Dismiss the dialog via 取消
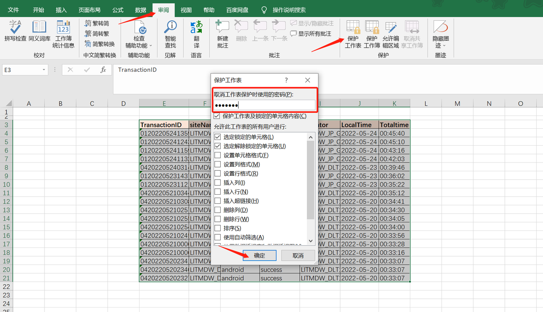This screenshot has width=543, height=312. 298,255
